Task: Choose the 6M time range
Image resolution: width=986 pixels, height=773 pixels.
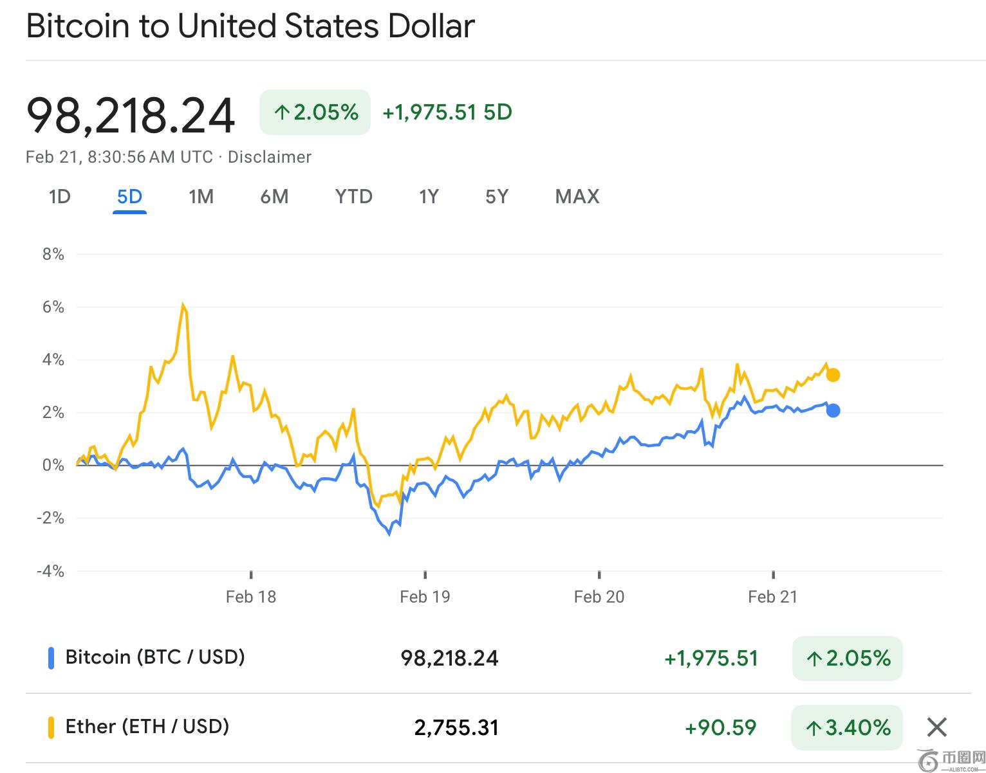Action: [274, 196]
